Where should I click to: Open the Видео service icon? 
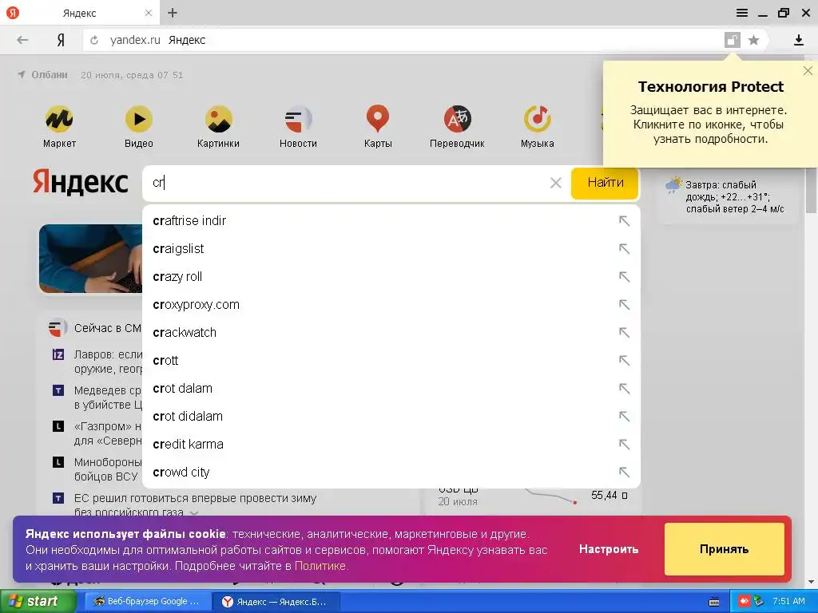pyautogui.click(x=139, y=119)
